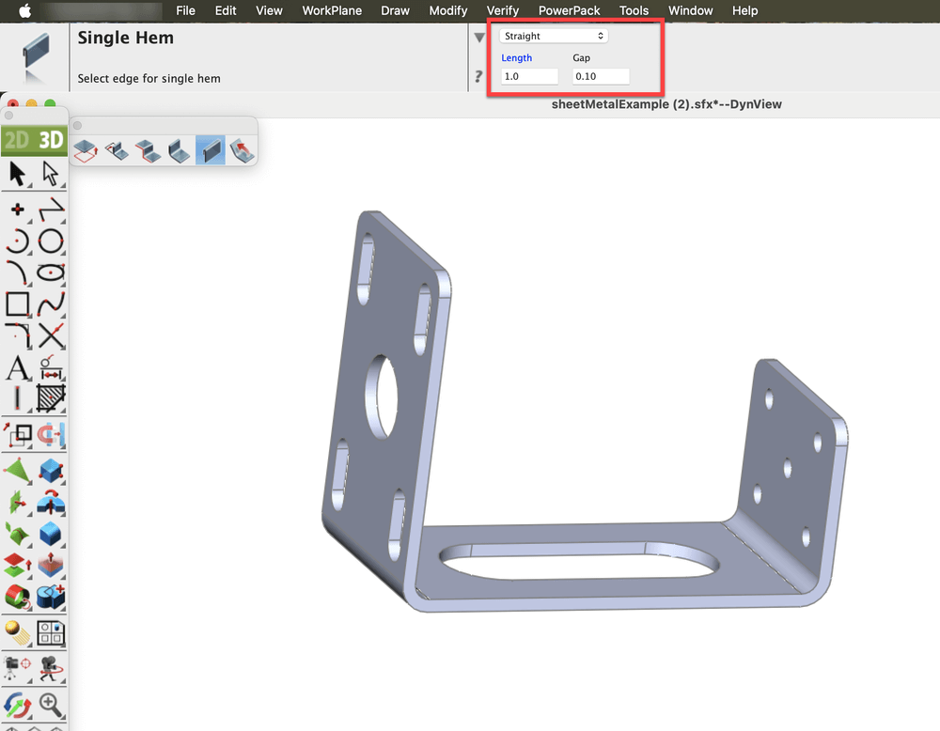Click the question mark help button

point(479,77)
